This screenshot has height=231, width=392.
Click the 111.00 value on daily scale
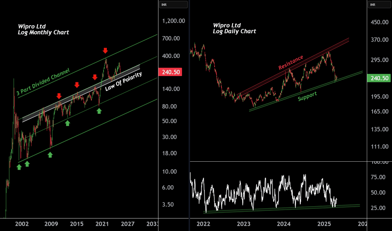pyautogui.click(x=379, y=147)
